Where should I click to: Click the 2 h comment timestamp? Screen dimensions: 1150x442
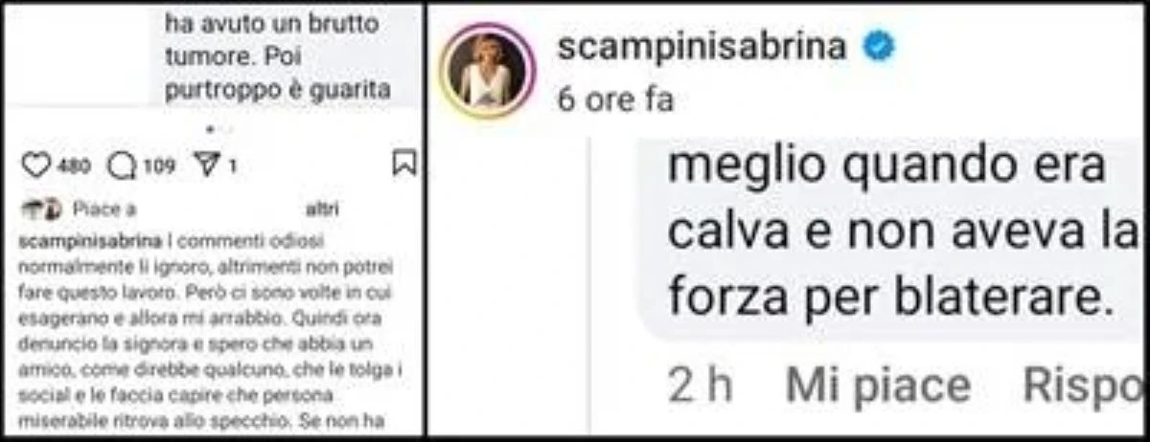point(701,387)
